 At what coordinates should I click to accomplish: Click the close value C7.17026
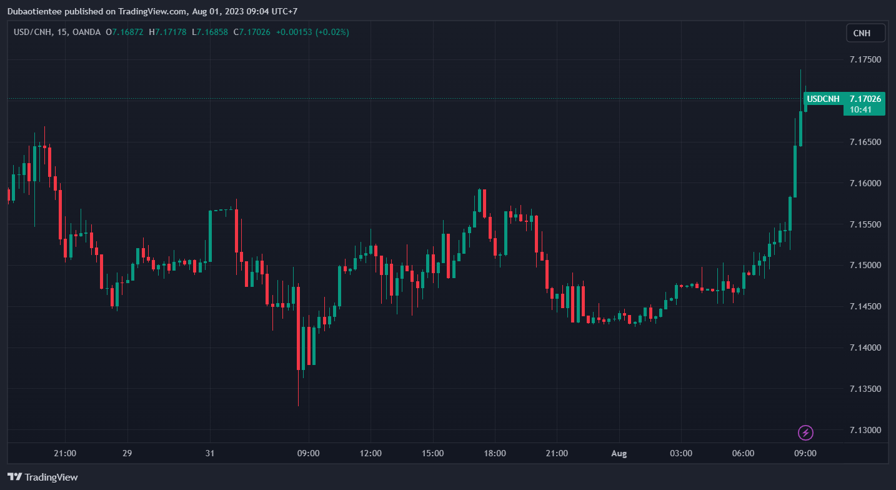(251, 32)
